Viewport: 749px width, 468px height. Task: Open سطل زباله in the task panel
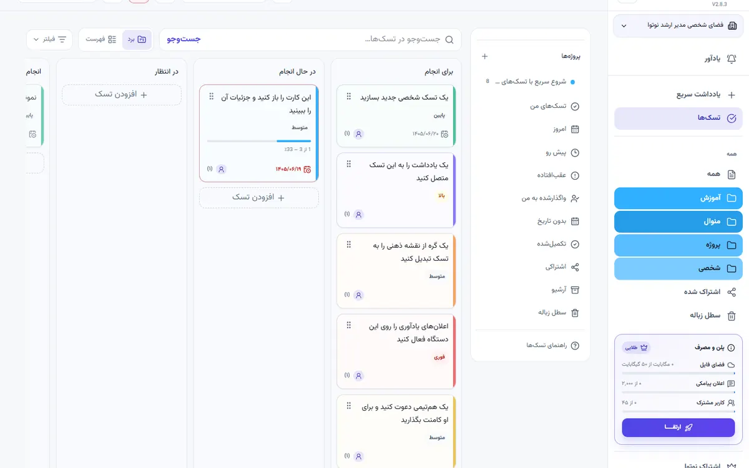pyautogui.click(x=531, y=313)
